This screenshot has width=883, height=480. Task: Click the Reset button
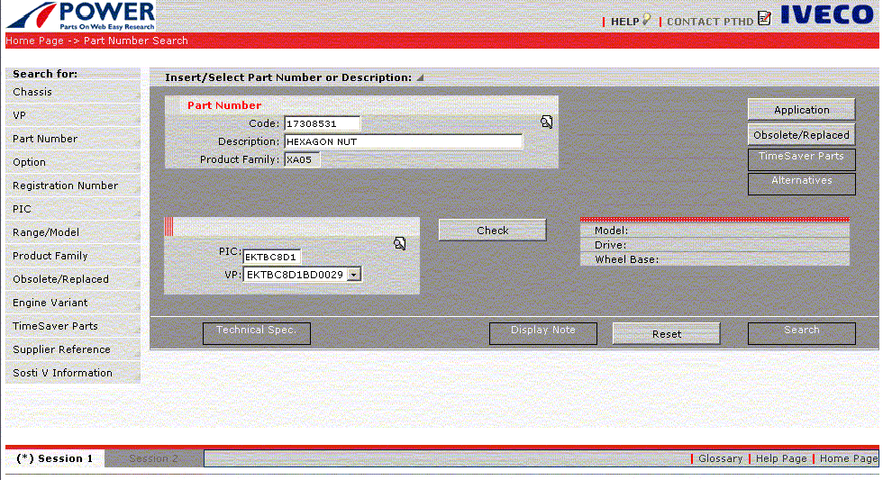click(x=666, y=334)
